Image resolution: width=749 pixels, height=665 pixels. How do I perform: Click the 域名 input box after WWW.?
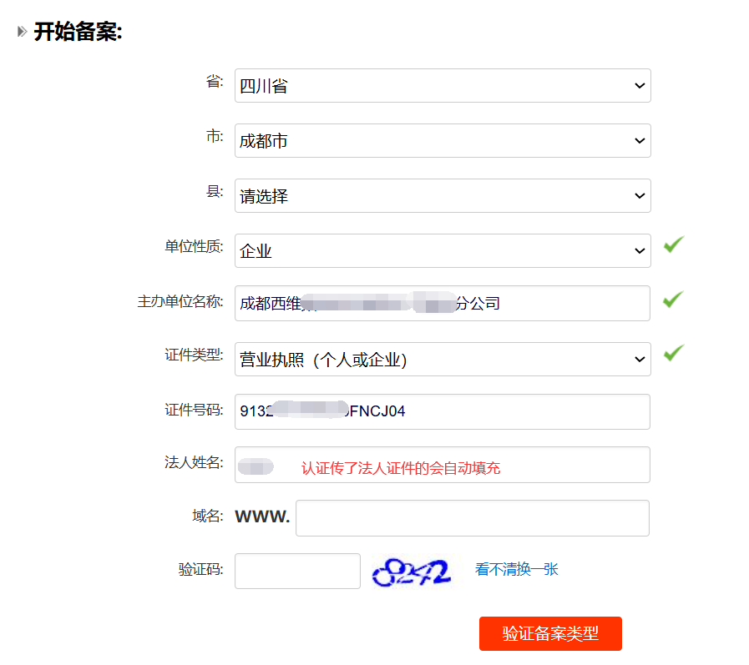coord(472,518)
